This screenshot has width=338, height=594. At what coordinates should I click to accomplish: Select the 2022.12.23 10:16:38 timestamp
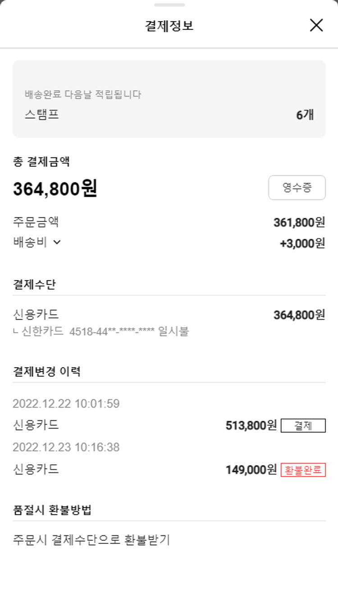66,447
